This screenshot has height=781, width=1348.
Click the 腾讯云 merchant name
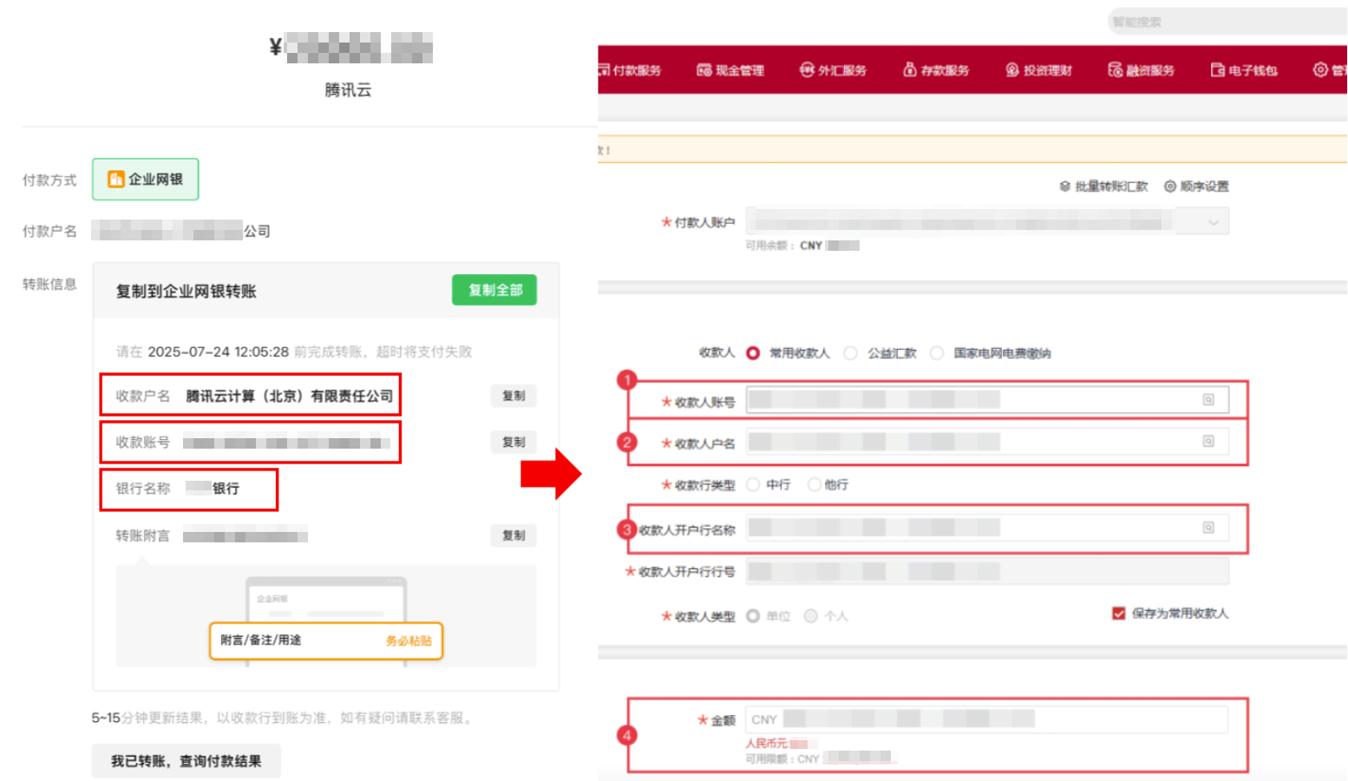(348, 90)
